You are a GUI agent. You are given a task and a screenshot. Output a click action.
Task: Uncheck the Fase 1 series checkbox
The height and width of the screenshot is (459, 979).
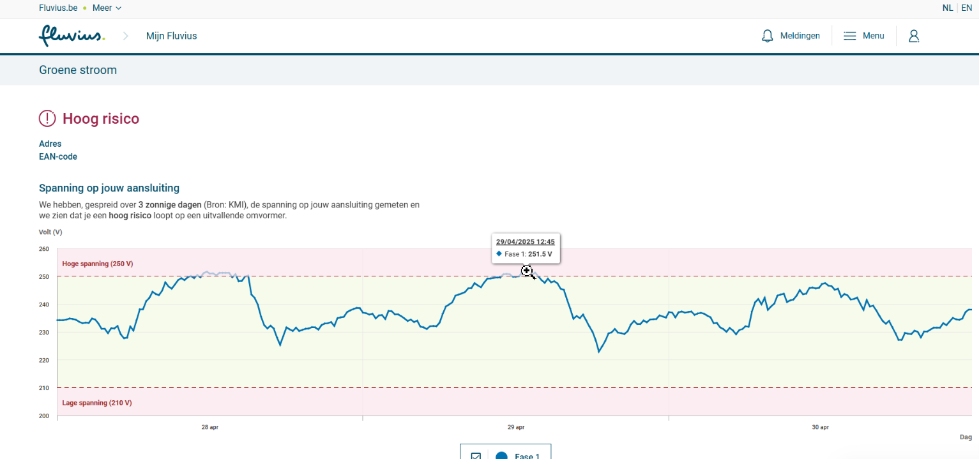click(476, 456)
